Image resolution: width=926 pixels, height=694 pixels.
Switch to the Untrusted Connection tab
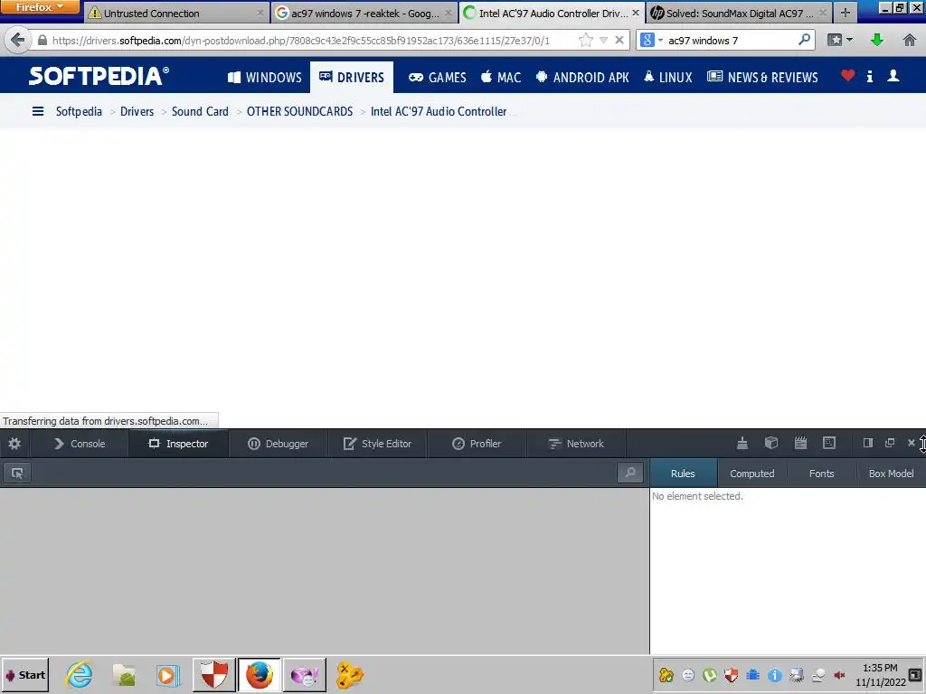coord(175,13)
